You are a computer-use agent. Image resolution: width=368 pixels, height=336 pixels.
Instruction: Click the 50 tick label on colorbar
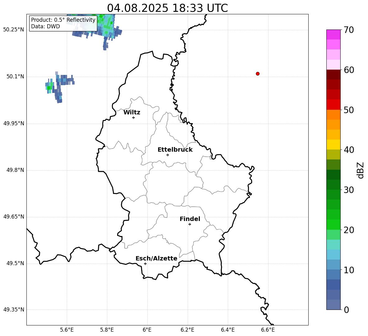click(x=349, y=110)
